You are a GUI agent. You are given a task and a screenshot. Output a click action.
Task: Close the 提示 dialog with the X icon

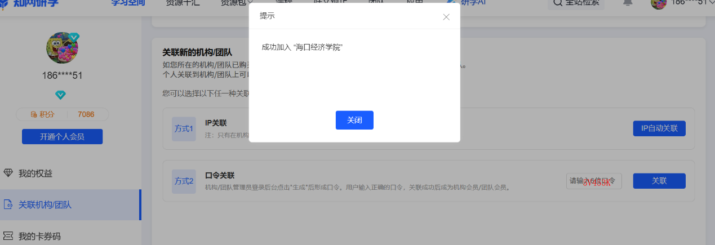(446, 17)
